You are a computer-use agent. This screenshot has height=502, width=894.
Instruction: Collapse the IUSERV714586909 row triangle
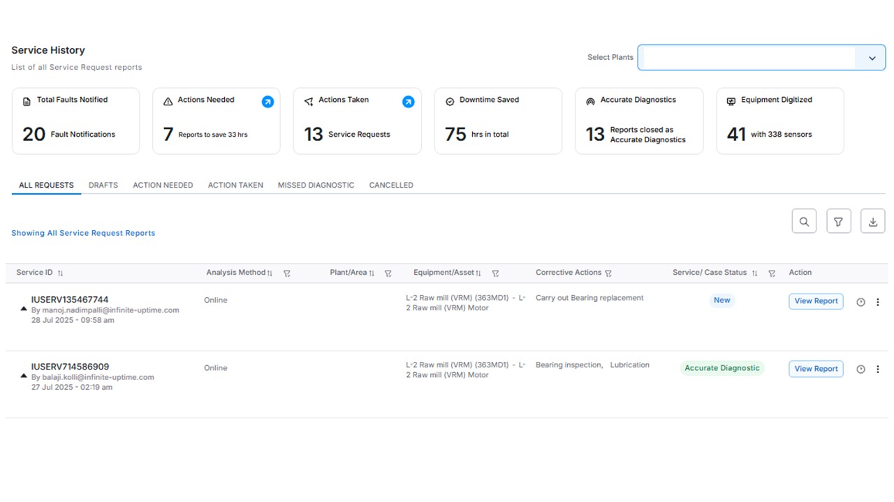(24, 376)
